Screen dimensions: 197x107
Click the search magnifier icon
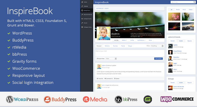tap(194, 2)
